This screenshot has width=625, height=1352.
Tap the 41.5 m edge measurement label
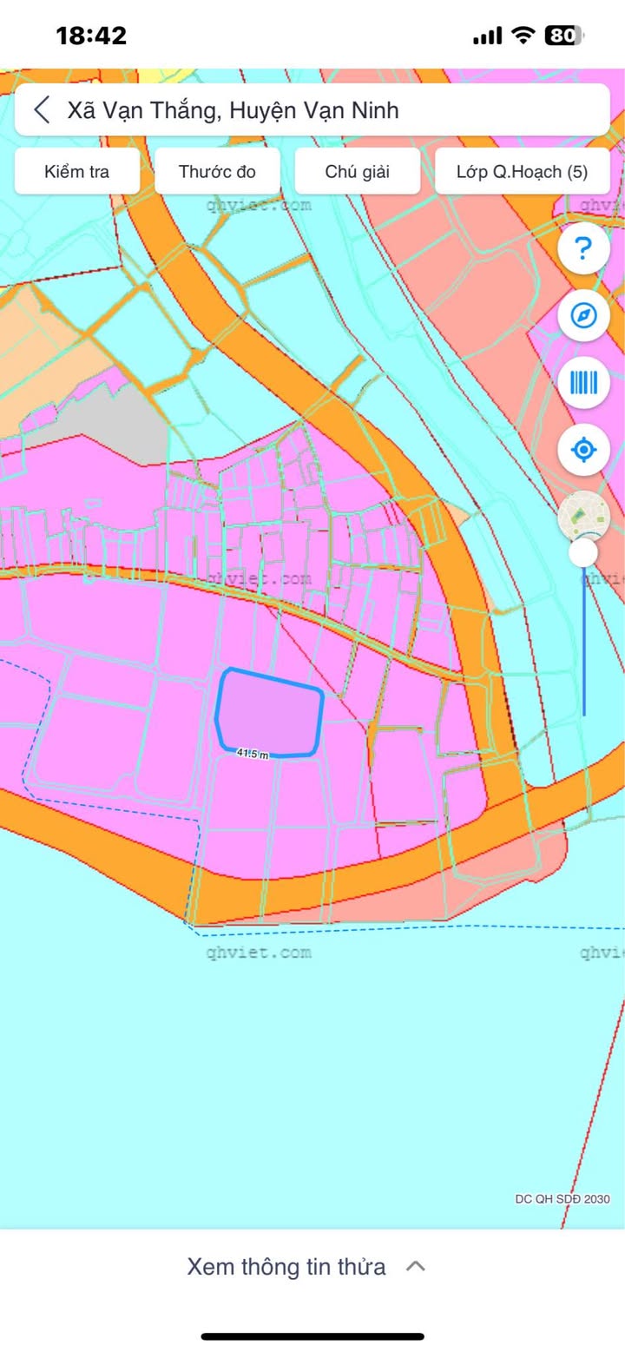click(253, 754)
